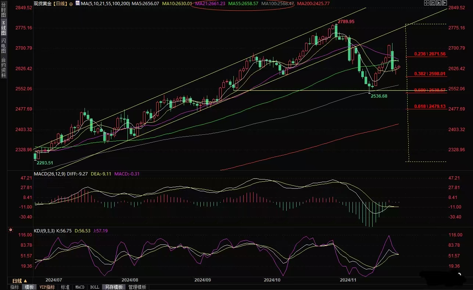This screenshot has height=290, width=473.
Task: Click the MA21:2661.23 value
Action: (210, 4)
